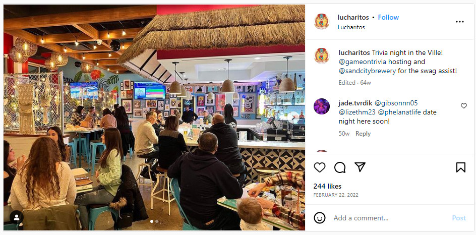Advance to next photo with arrow

point(293,117)
